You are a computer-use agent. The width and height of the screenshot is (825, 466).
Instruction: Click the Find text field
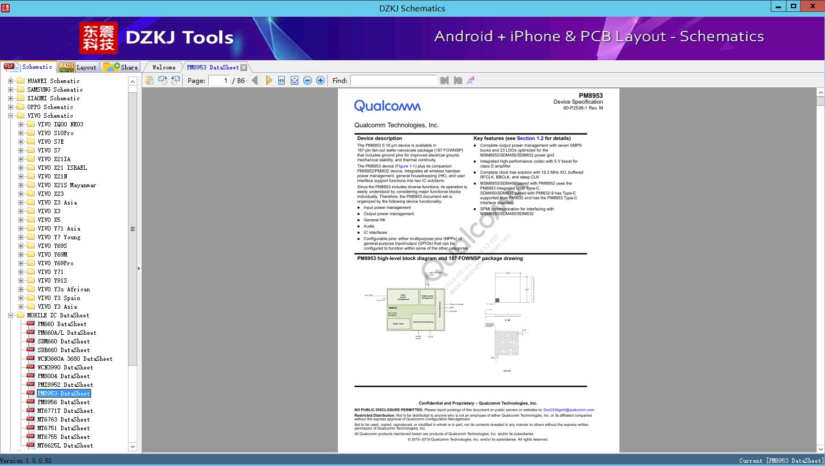click(393, 80)
